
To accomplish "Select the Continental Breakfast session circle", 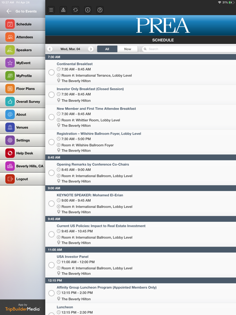I will tap(51, 72).
